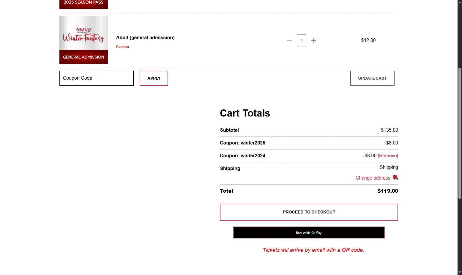The height and width of the screenshot is (275, 462).
Task: Open the Change address link
Action: (373, 178)
